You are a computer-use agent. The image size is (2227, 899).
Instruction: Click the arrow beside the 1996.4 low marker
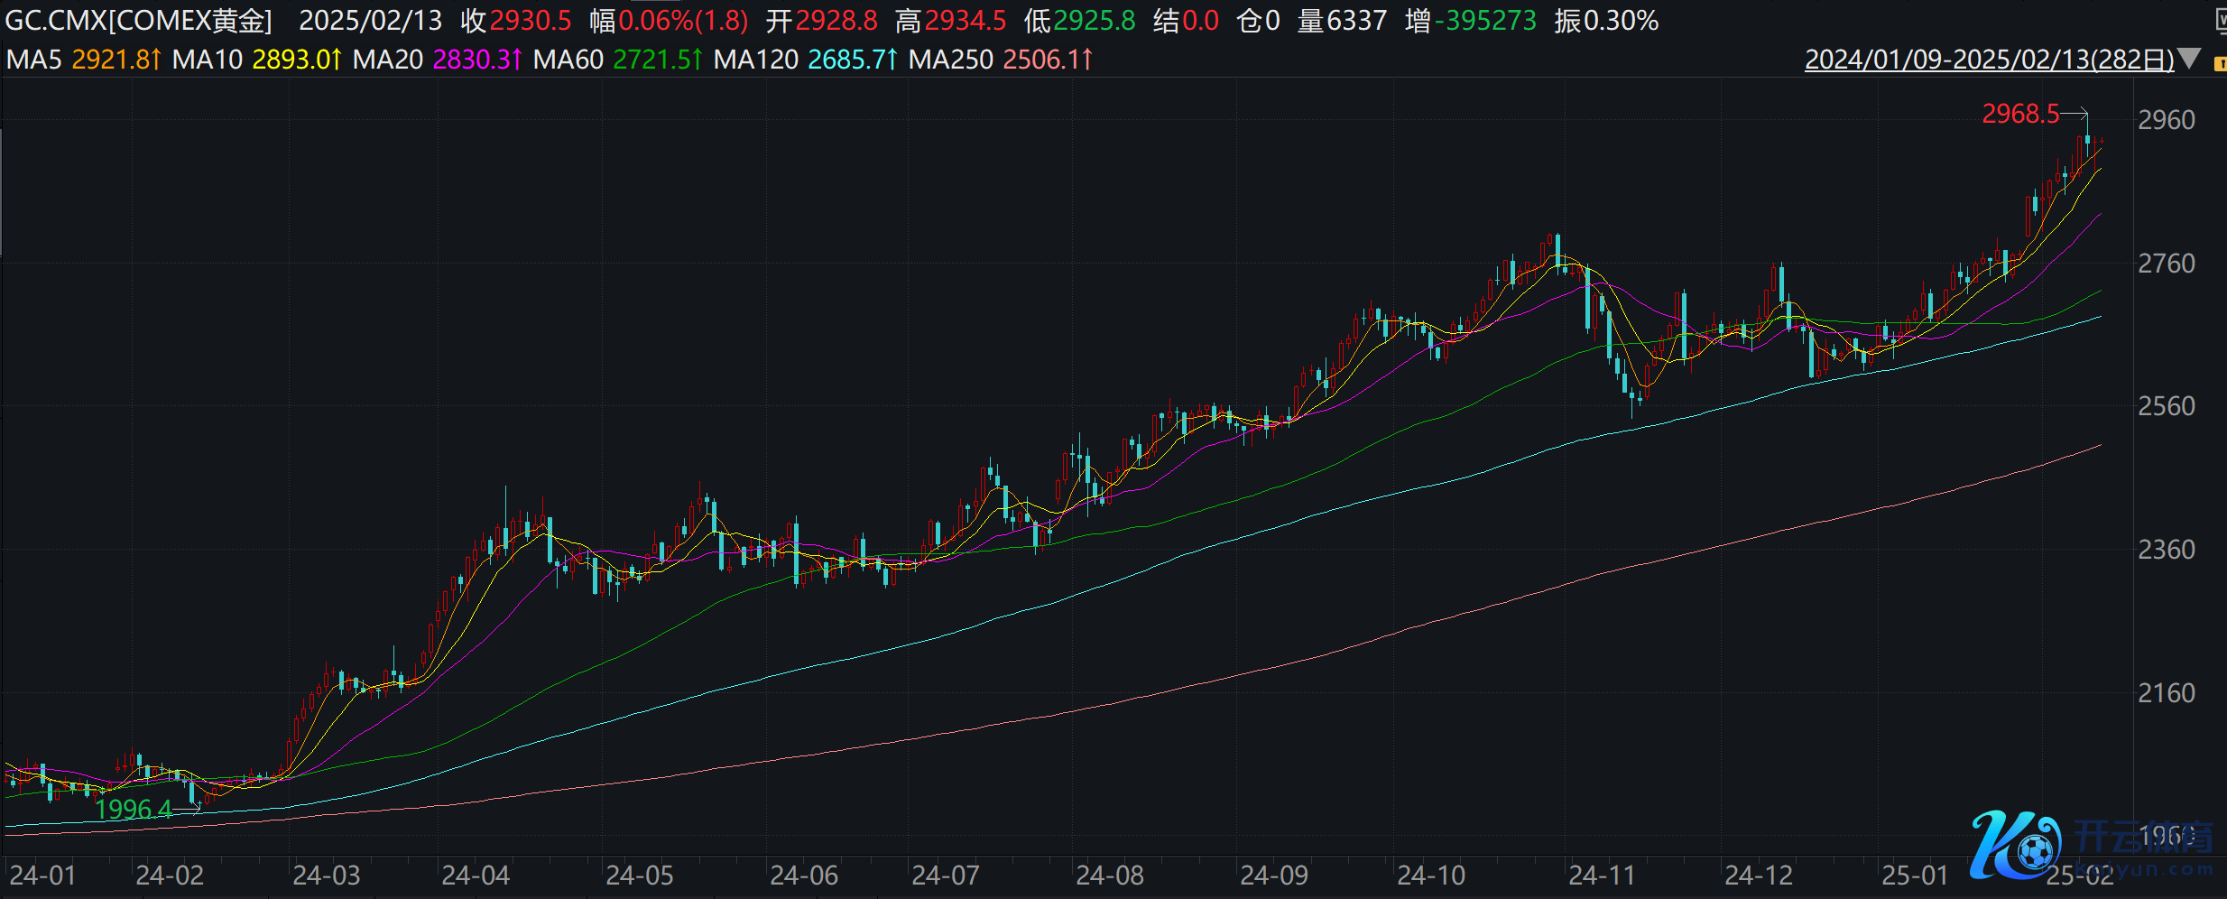click(188, 809)
